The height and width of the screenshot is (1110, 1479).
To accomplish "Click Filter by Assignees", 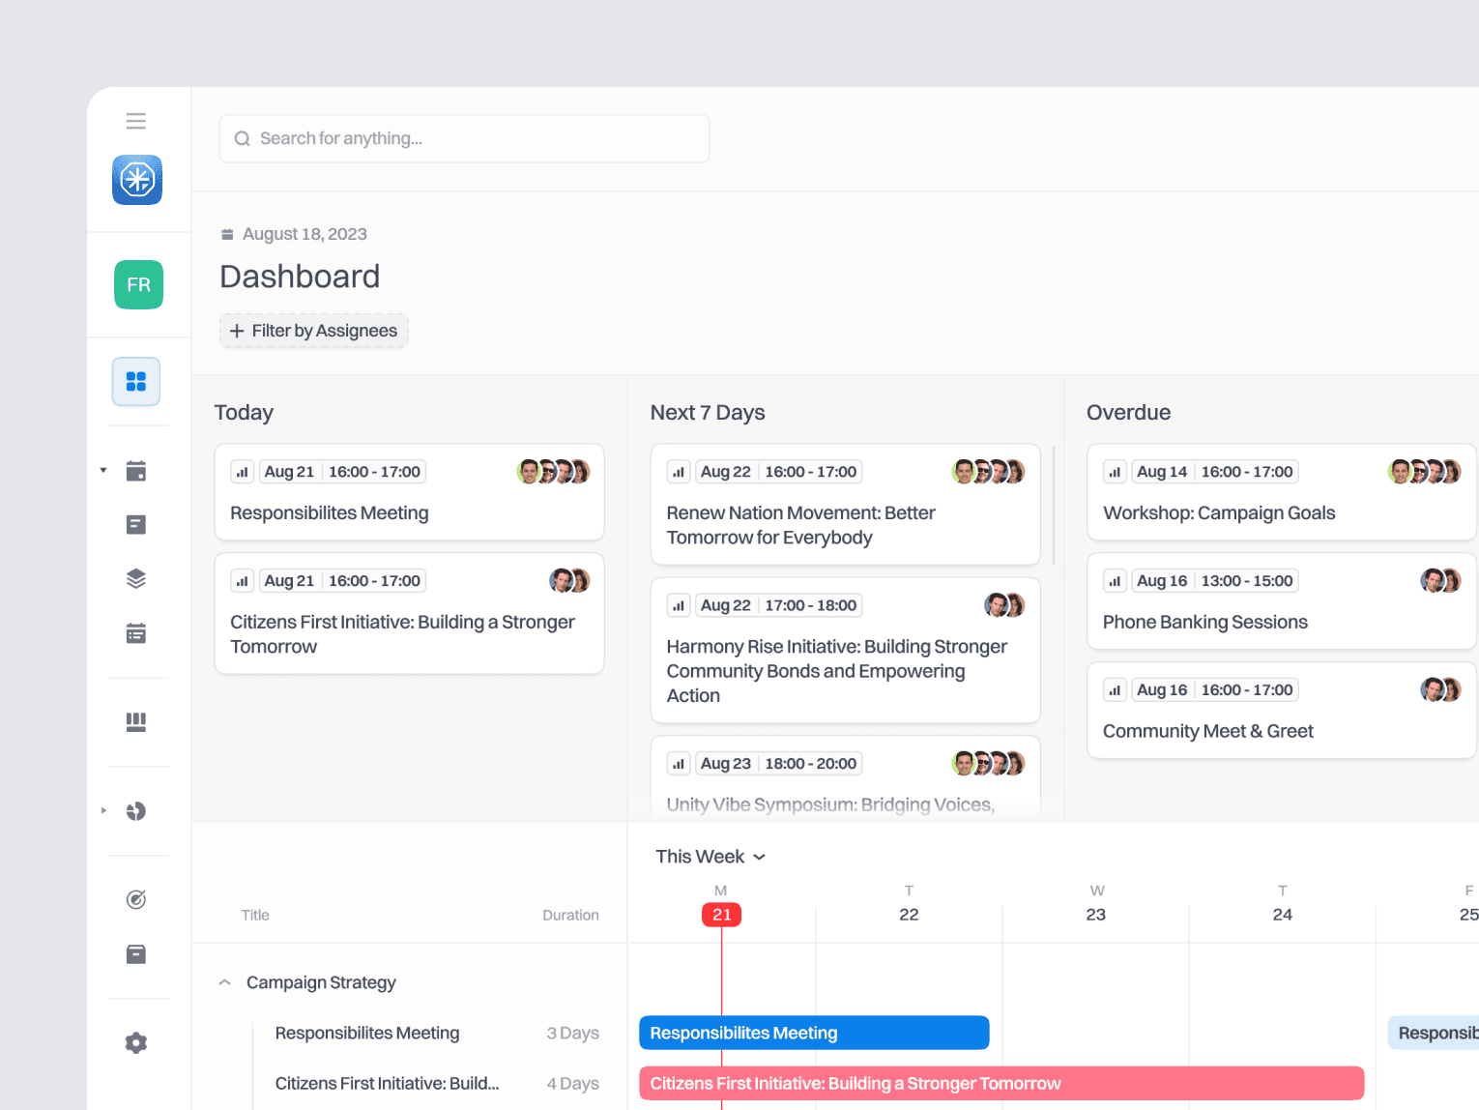I will click(313, 330).
